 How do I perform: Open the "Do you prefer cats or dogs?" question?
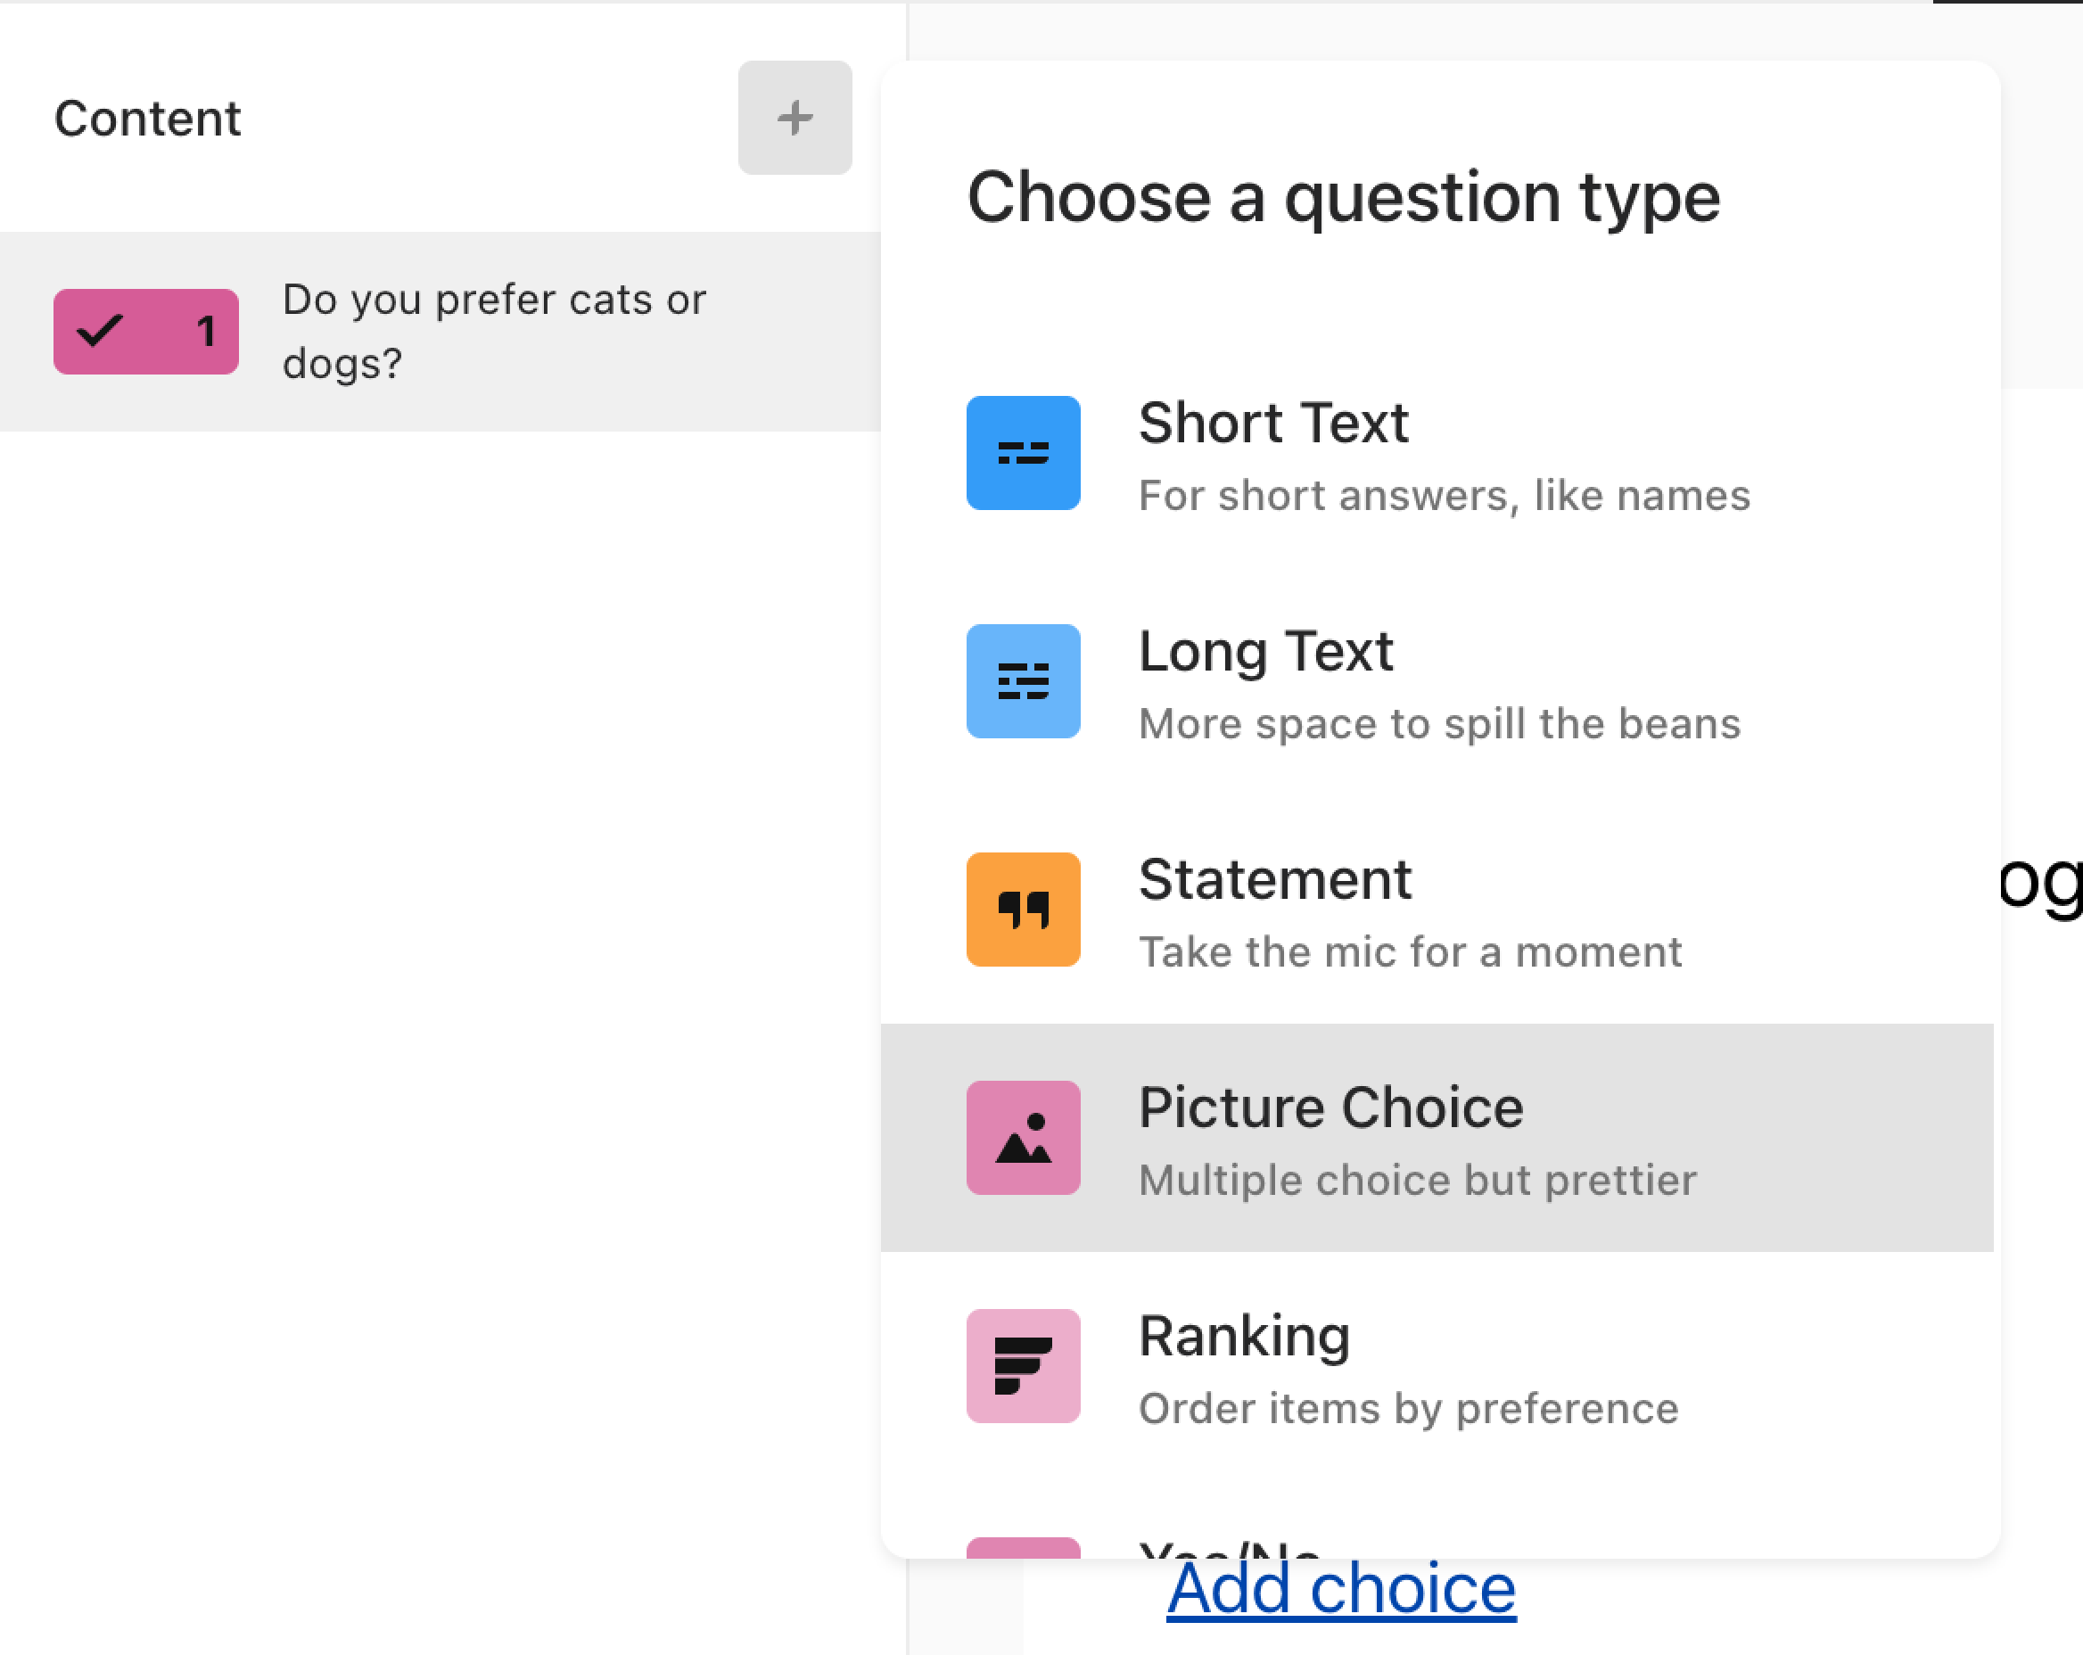point(440,332)
